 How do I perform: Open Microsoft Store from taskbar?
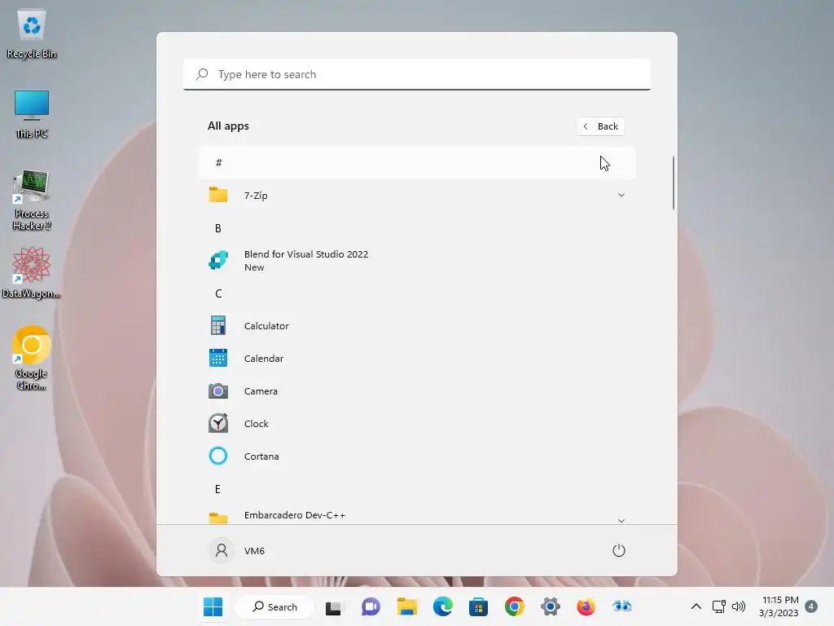coord(478,606)
